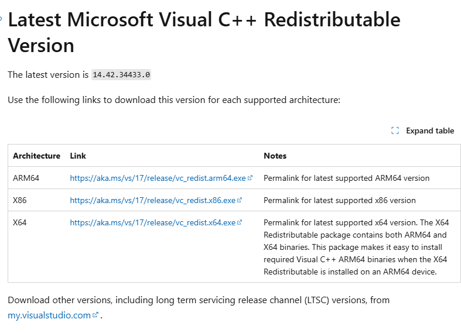Viewport: 461px width, 333px height.
Task: Select the X64 architecture cell
Action: (19, 222)
